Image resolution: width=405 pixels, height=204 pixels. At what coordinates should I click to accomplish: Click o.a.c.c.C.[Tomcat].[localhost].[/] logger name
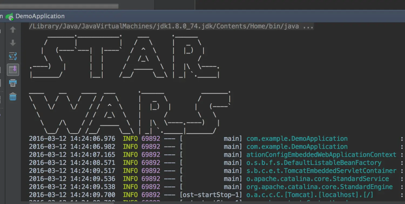click(310, 195)
